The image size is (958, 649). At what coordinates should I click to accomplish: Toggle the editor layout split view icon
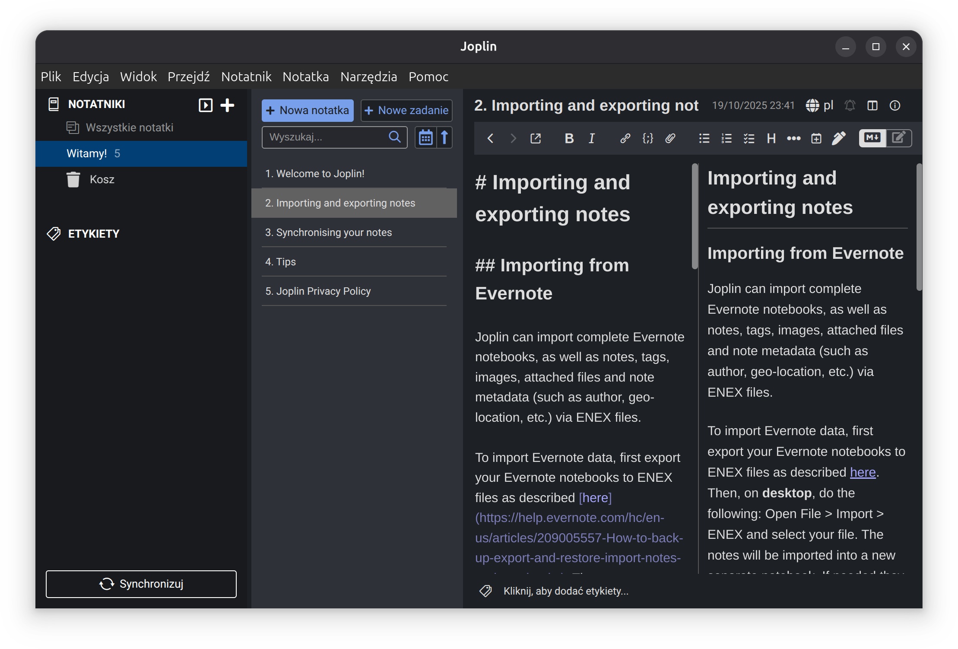click(x=872, y=105)
